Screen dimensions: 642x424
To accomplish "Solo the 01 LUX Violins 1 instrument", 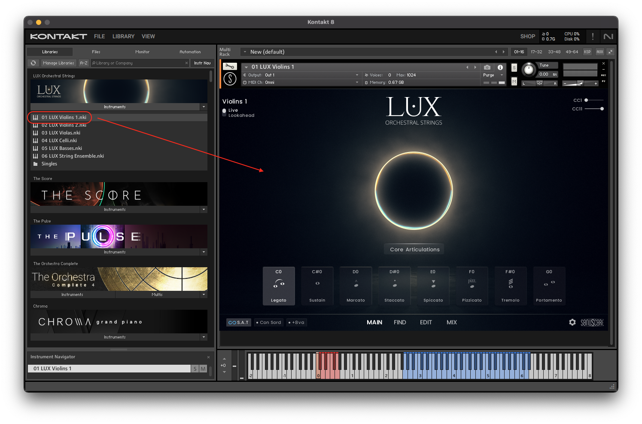I will coord(514,68).
